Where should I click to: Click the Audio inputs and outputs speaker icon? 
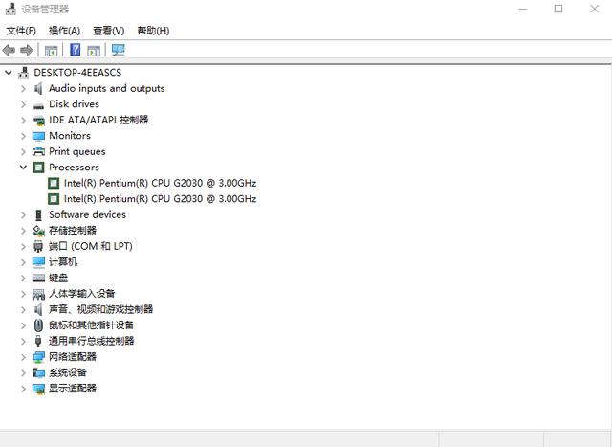39,88
